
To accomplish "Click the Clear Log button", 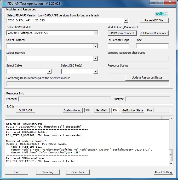I will 48,172.
